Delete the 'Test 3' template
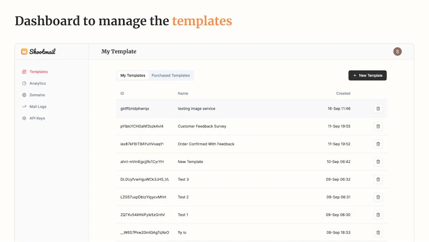The image size is (429, 242). click(378, 179)
